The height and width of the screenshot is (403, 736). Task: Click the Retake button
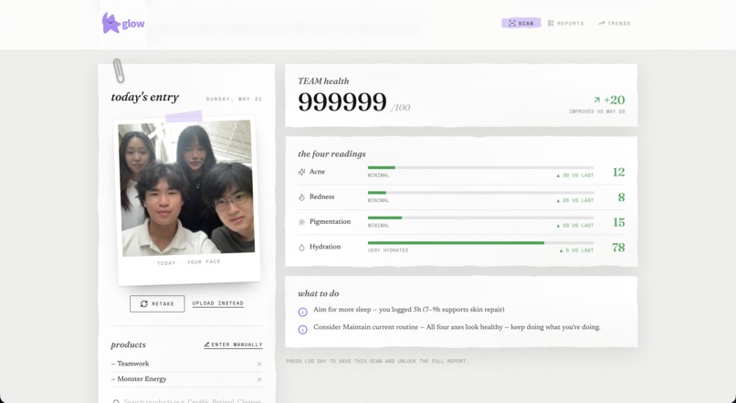157,303
